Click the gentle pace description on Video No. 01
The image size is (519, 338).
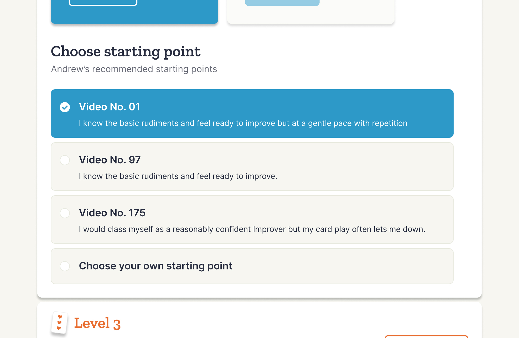(x=243, y=123)
